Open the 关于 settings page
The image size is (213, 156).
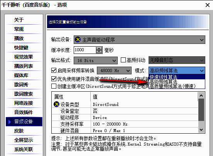coord(19,20)
